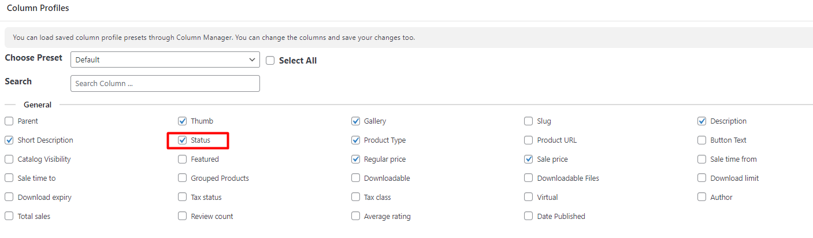Open the Choose Preset dropdown

click(x=165, y=59)
